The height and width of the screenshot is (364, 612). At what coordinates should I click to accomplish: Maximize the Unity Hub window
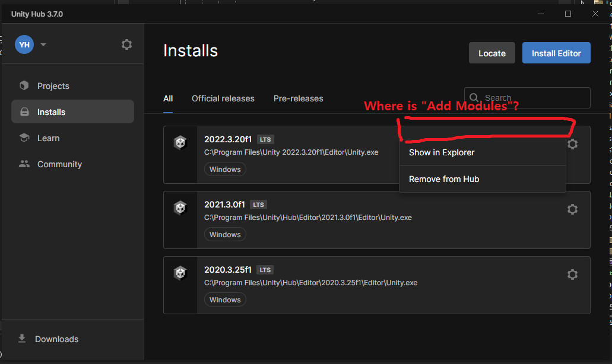(x=568, y=14)
